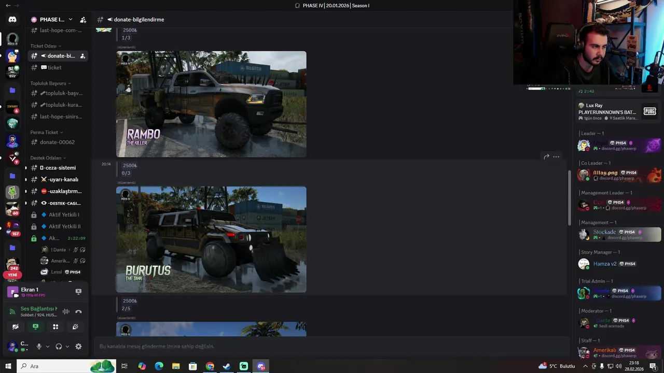This screenshot has width=664, height=373.
Task: Open microphone input options arrow
Action: point(47,347)
